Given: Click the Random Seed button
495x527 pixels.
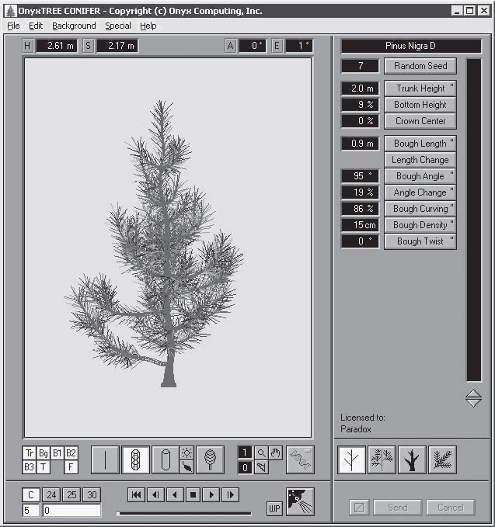Looking at the screenshot, I should coord(420,66).
